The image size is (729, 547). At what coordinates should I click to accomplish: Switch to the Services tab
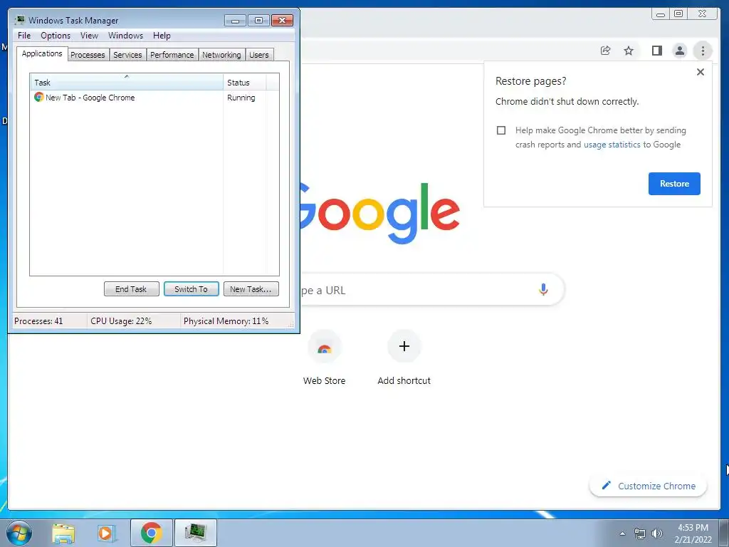click(x=127, y=55)
